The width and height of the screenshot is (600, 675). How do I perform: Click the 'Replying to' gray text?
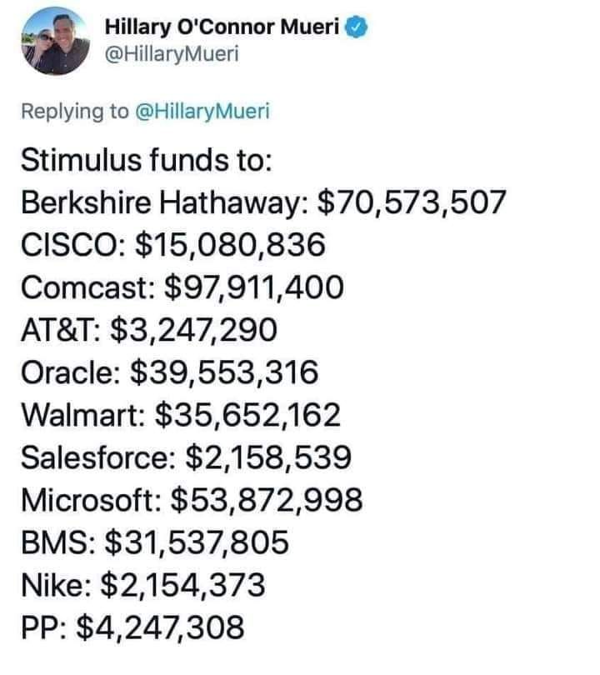tap(75, 111)
